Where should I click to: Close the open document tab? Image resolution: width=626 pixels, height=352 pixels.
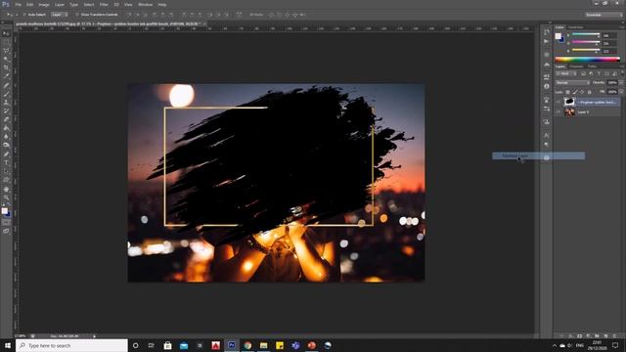tap(204, 23)
